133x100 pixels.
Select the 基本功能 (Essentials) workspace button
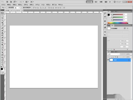point(90,2)
